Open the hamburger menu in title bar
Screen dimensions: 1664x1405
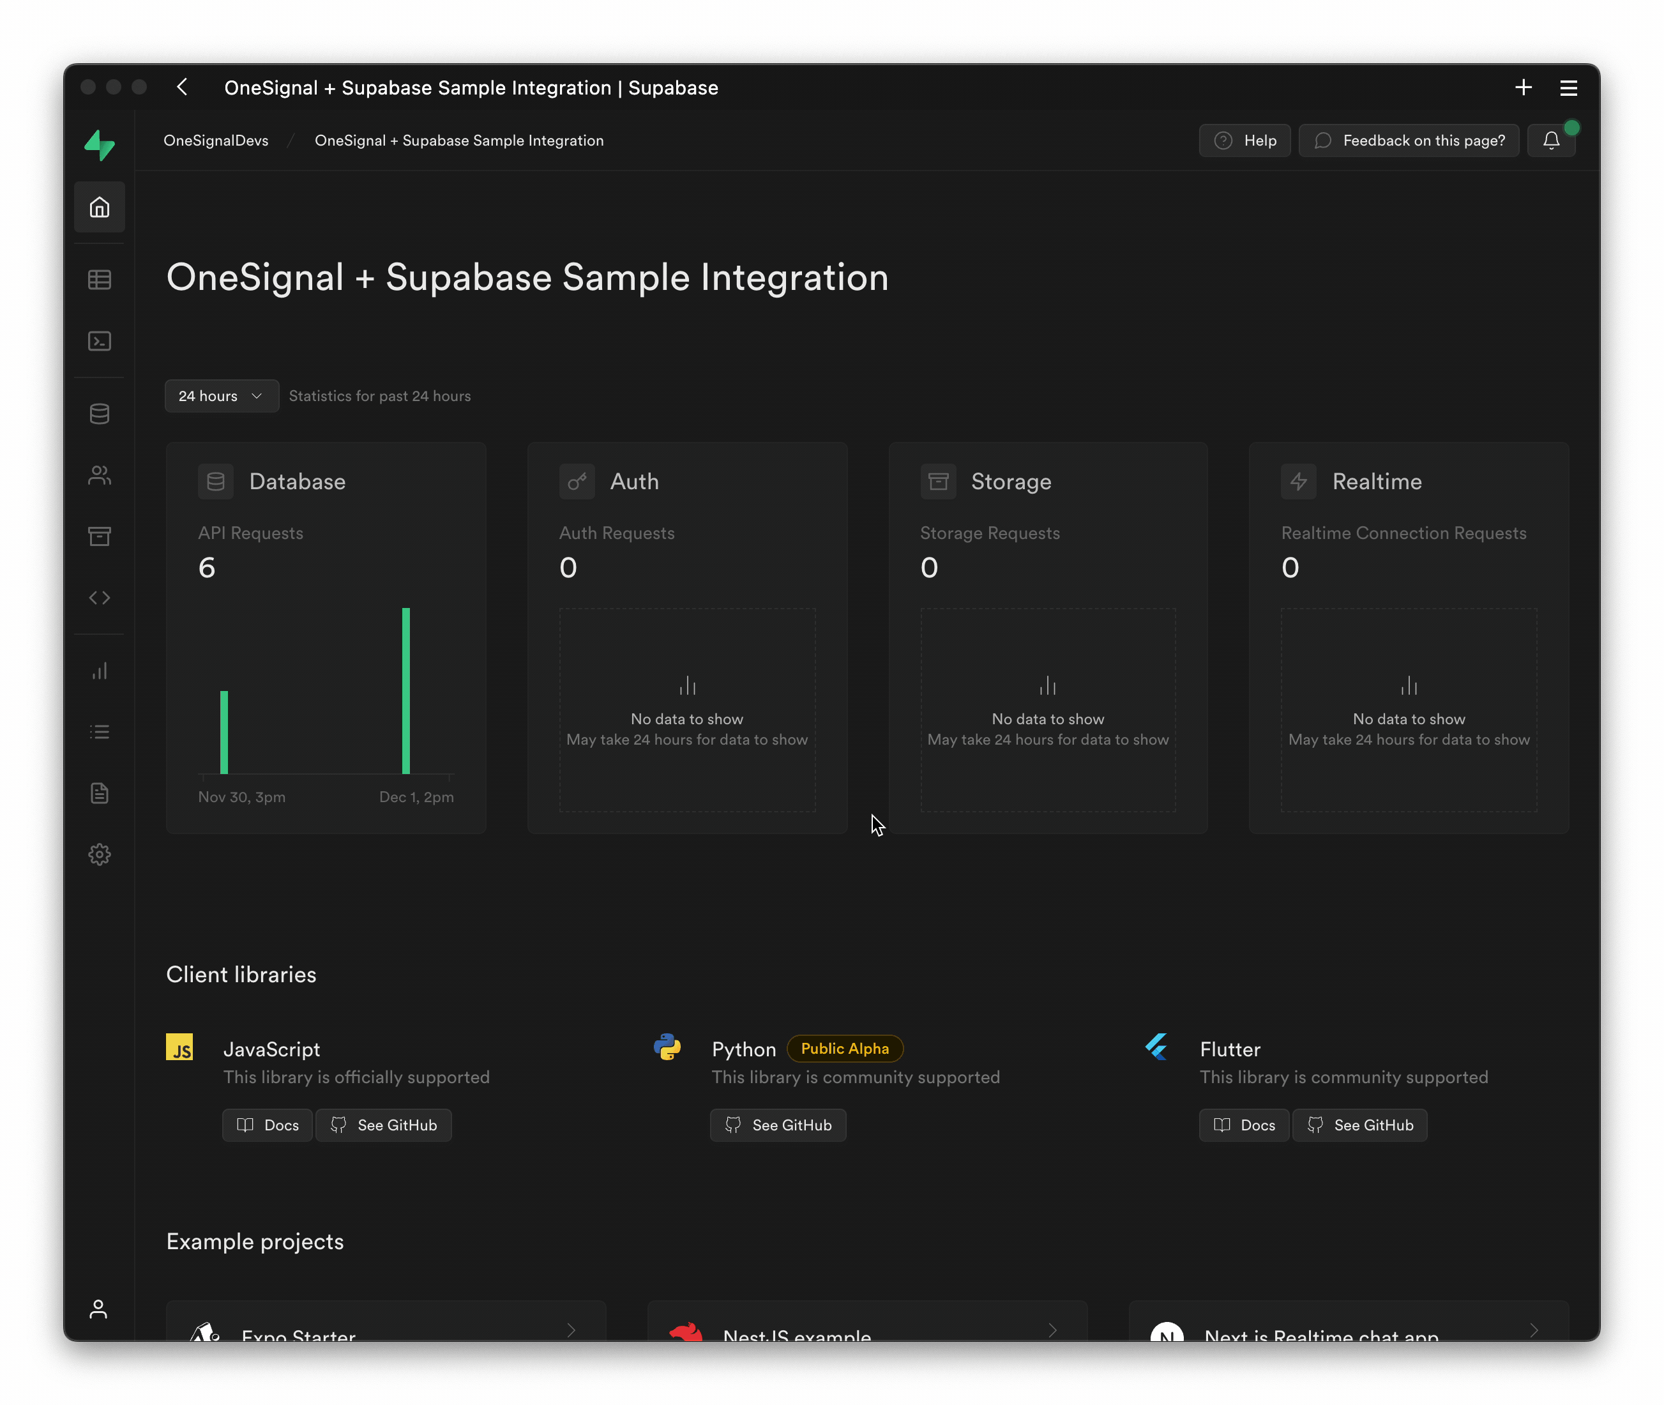coord(1568,87)
